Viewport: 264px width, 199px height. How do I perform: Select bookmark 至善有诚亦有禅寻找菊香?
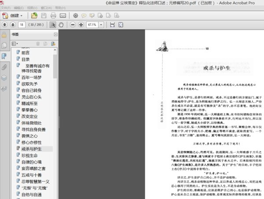tap(35, 68)
